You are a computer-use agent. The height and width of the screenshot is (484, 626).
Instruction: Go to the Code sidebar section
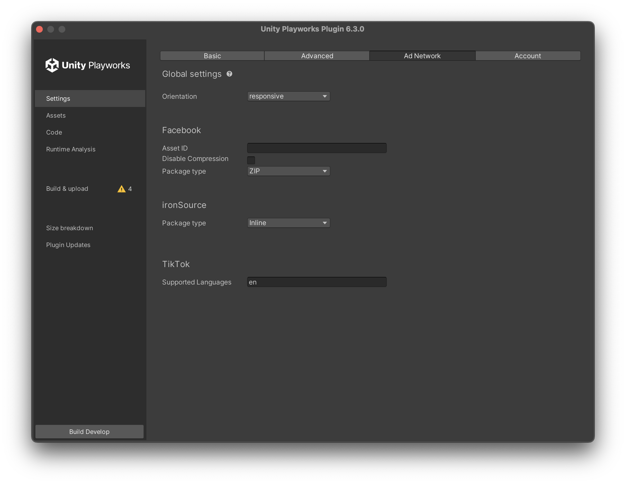(x=90, y=132)
